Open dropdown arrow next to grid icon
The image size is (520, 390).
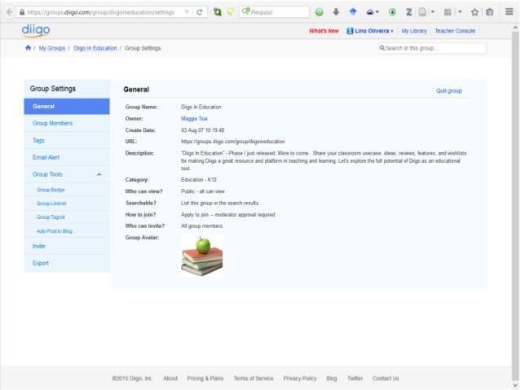(x=460, y=12)
